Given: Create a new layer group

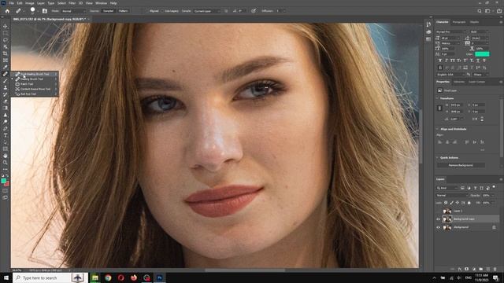Looking at the screenshot, I should [481, 269].
